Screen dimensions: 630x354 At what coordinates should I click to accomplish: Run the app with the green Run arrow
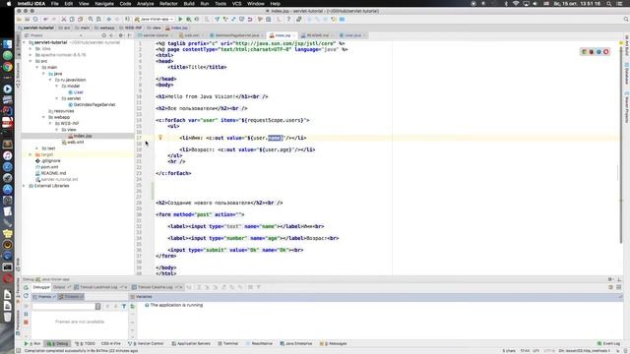tap(180, 19)
